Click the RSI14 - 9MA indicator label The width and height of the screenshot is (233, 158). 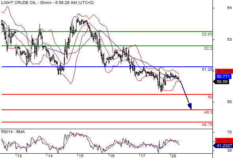pyautogui.click(x=13, y=132)
